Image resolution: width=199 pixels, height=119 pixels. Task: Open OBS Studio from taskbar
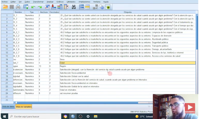pos(80,116)
